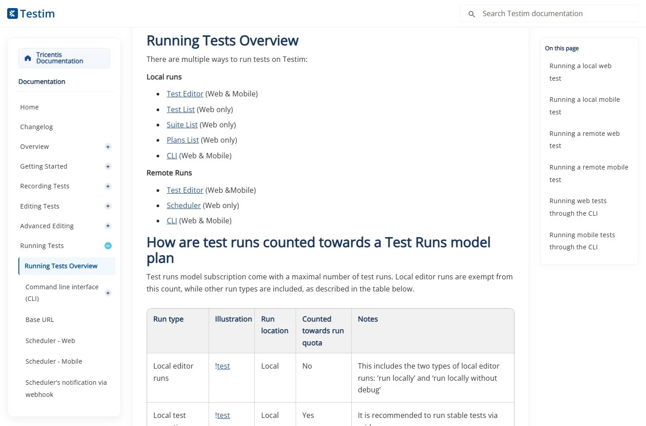Select Editing Tests sidebar item
The height and width of the screenshot is (426, 646).
pyautogui.click(x=39, y=206)
